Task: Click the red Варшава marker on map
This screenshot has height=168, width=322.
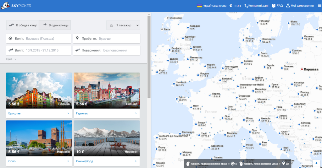Action: (x=302, y=69)
